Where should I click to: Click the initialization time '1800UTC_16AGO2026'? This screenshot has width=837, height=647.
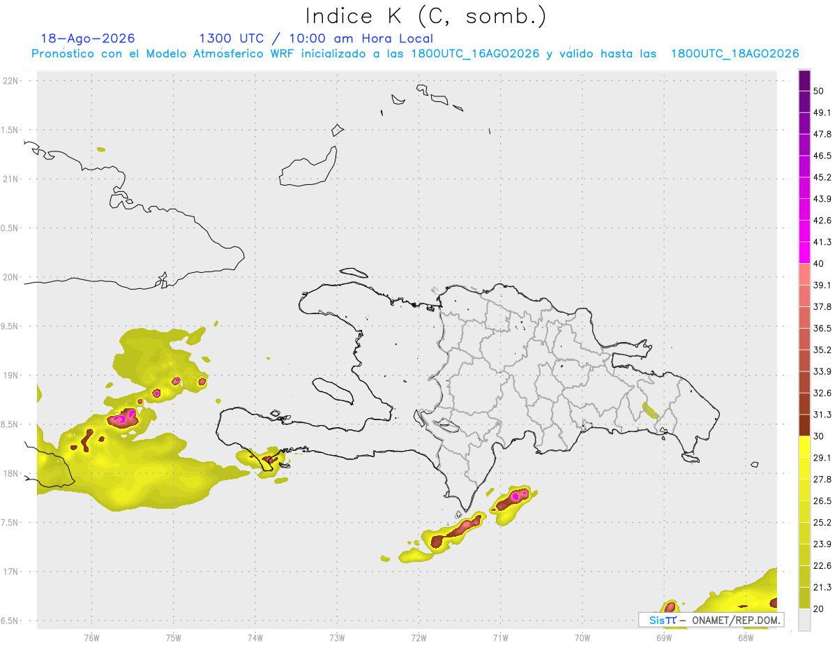click(475, 54)
